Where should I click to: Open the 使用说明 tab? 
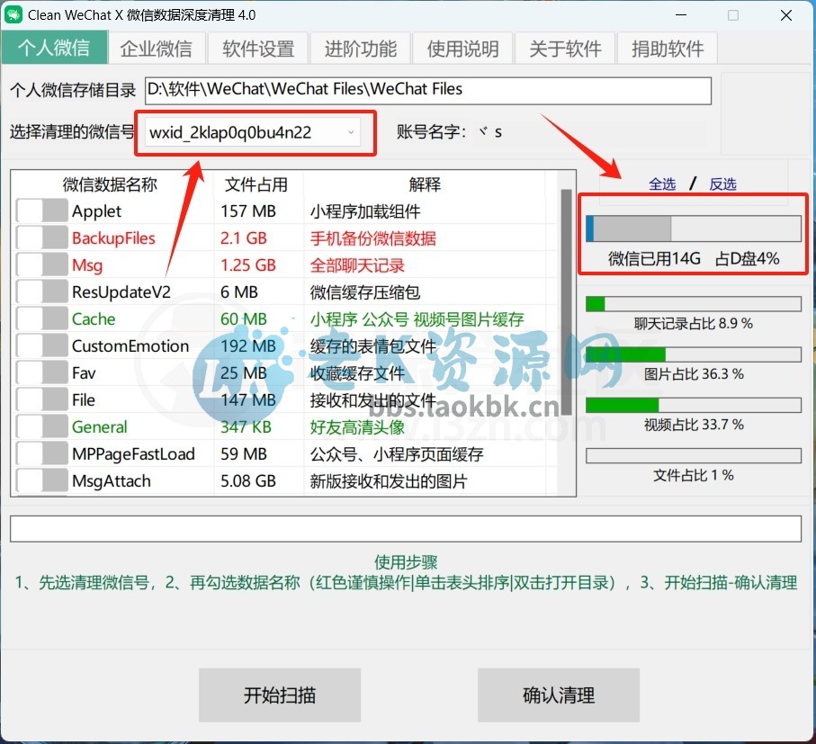coord(462,49)
